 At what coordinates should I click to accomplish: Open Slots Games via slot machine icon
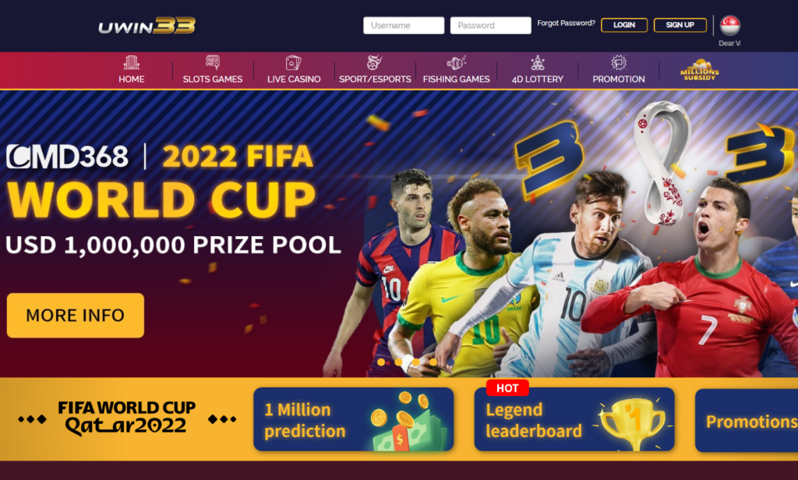pos(213,62)
